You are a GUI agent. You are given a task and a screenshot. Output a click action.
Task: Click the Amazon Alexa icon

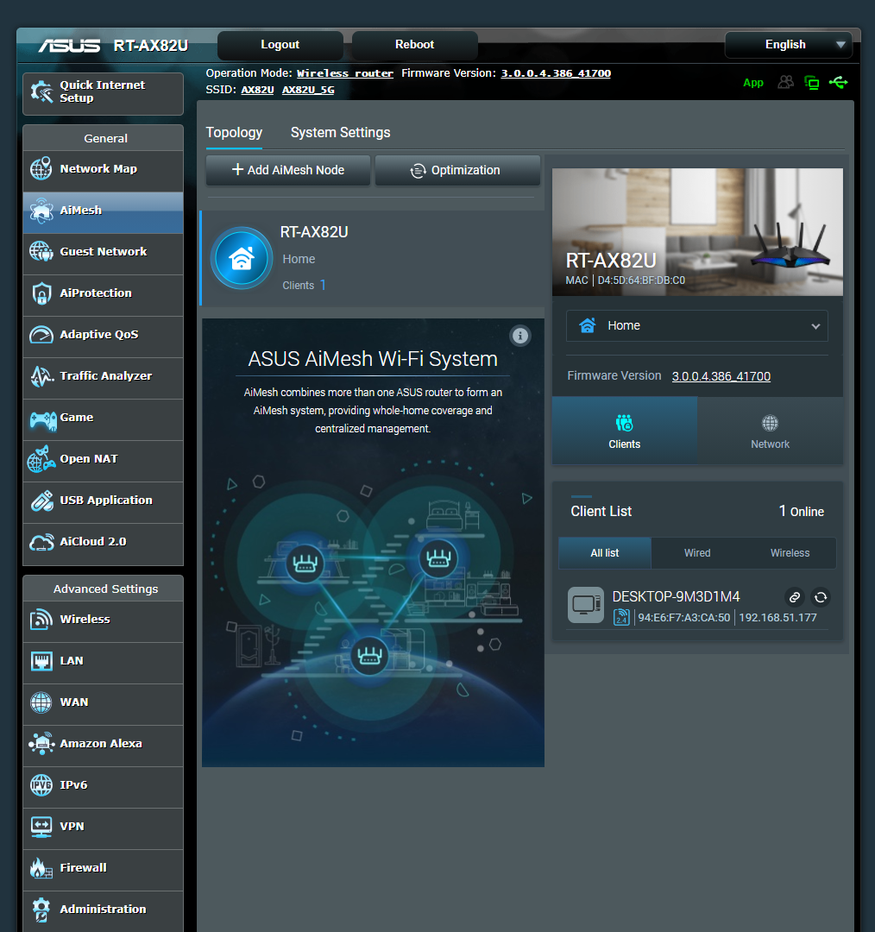(41, 744)
